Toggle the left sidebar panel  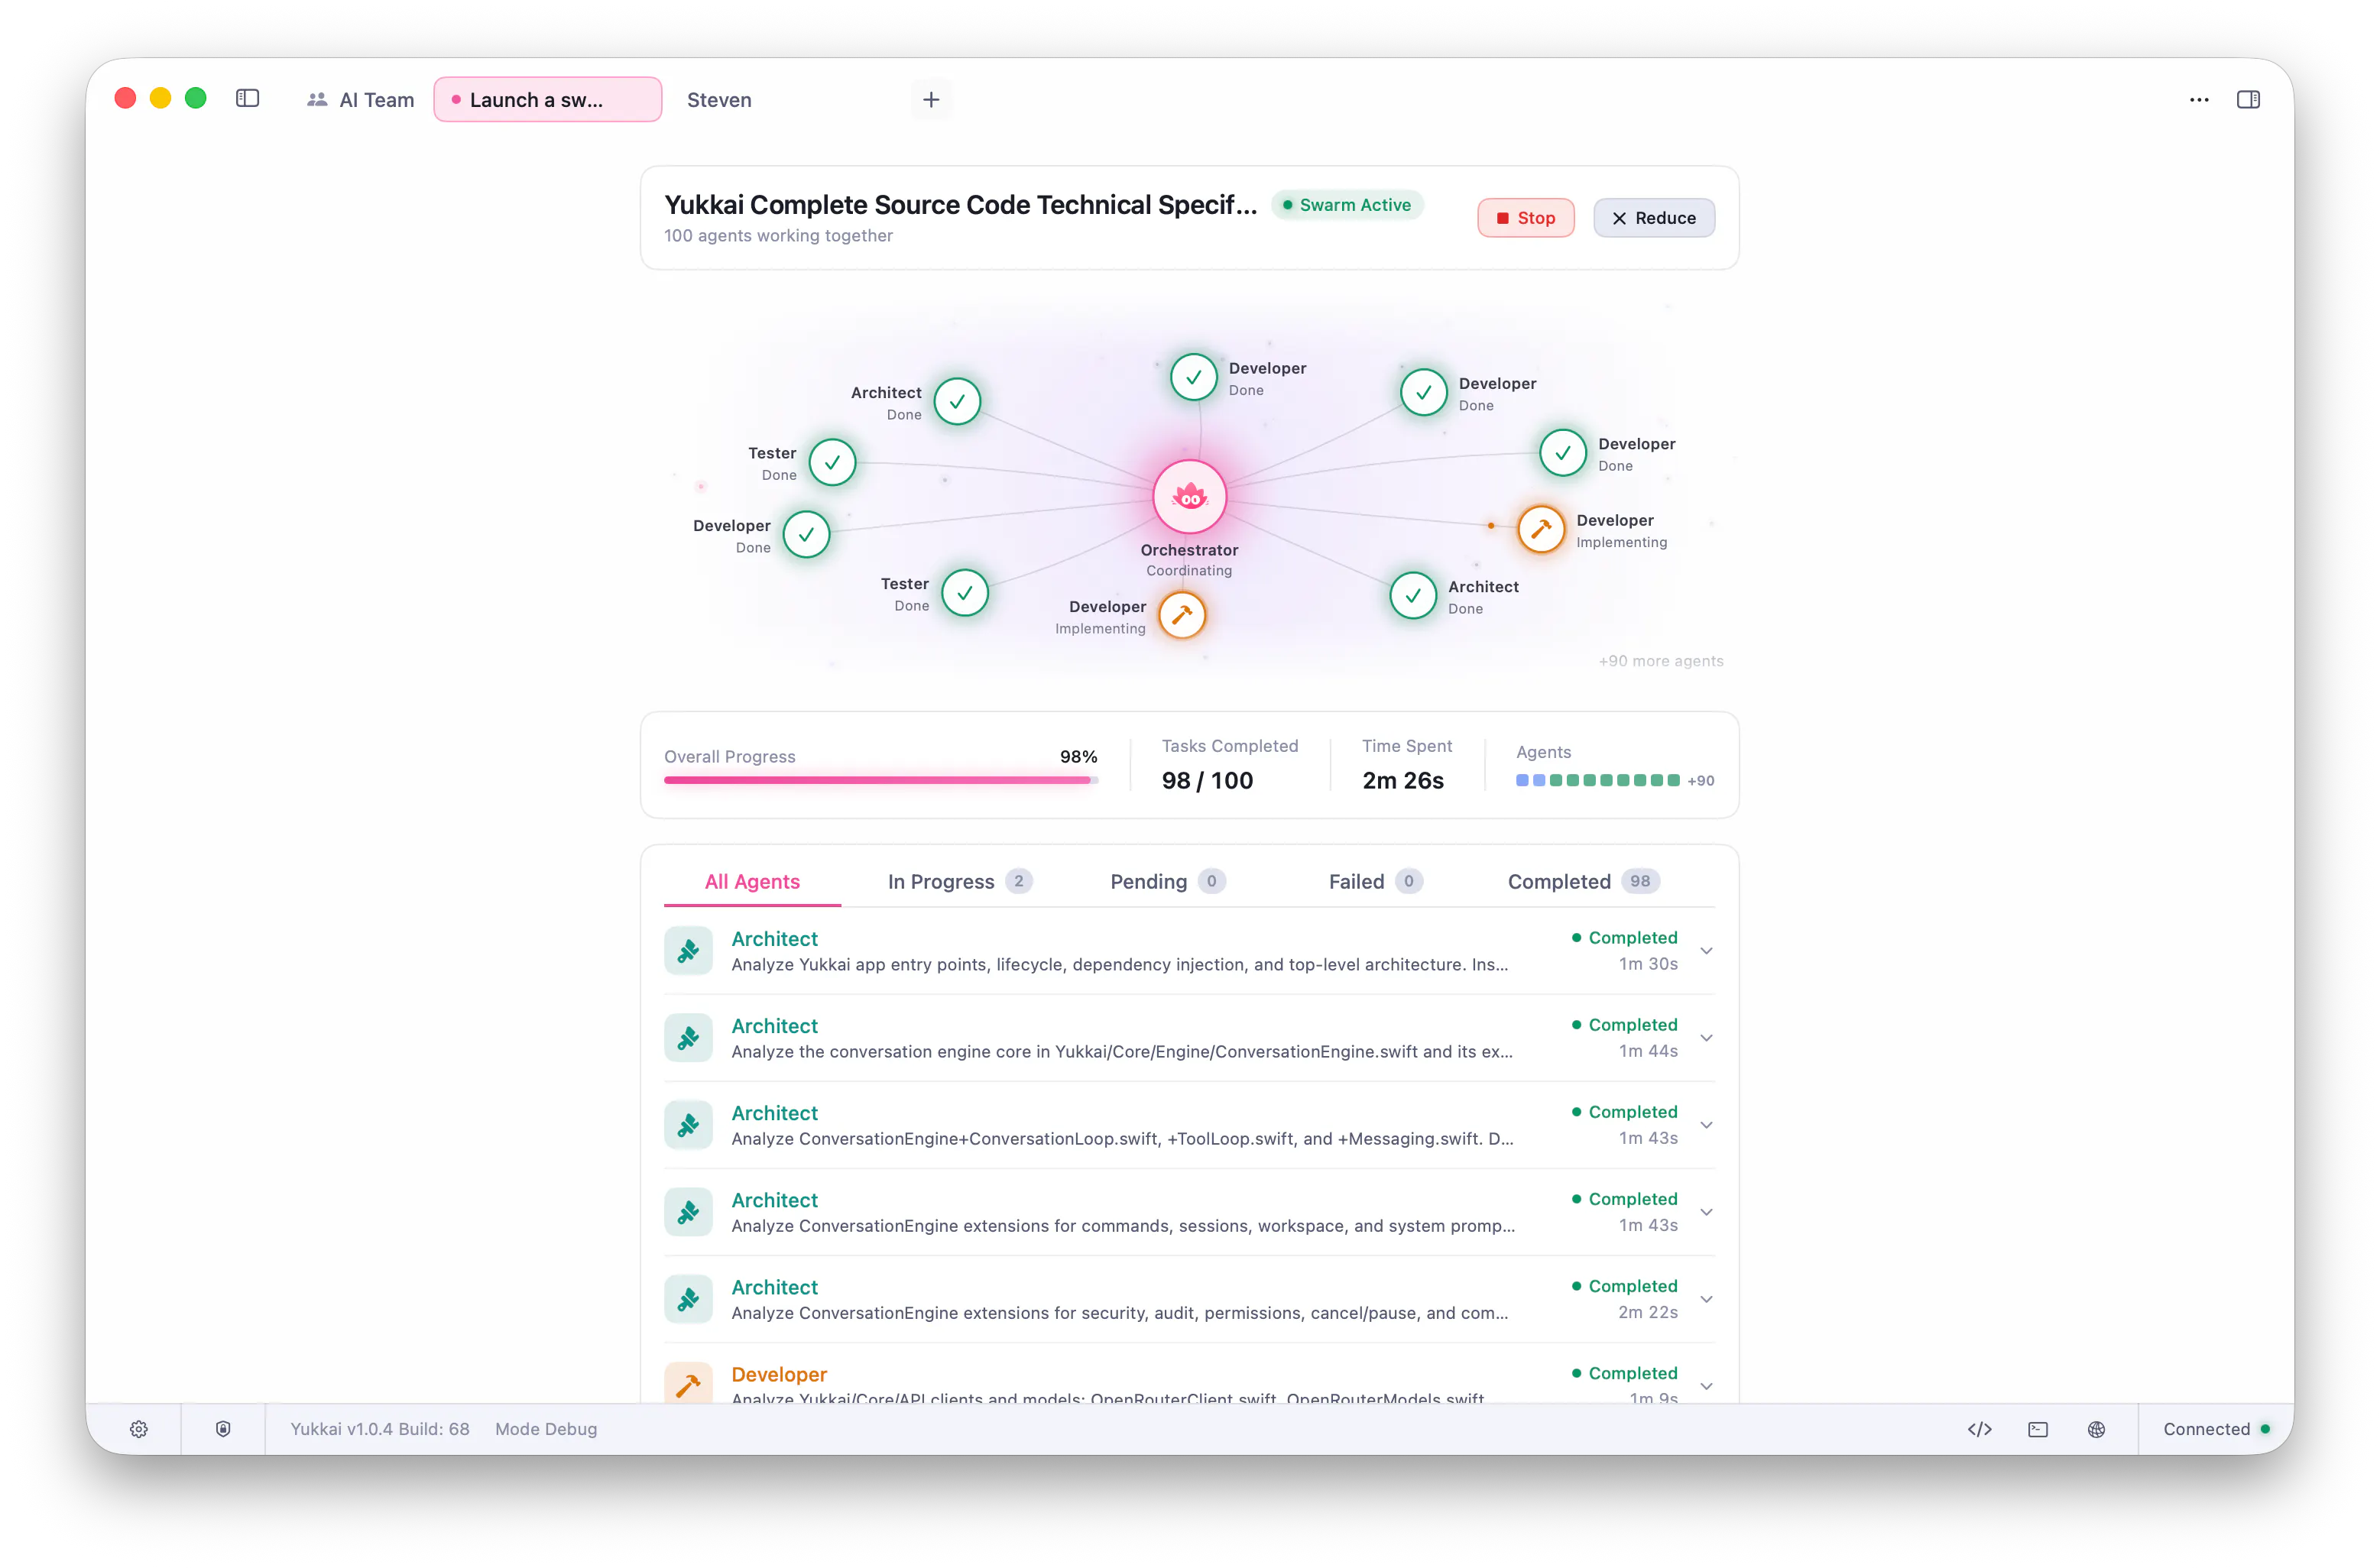(247, 98)
